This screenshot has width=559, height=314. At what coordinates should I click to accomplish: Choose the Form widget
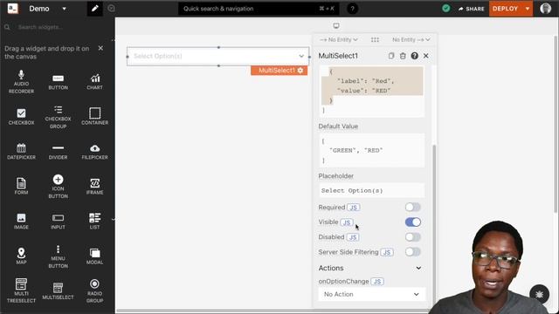pos(21,186)
